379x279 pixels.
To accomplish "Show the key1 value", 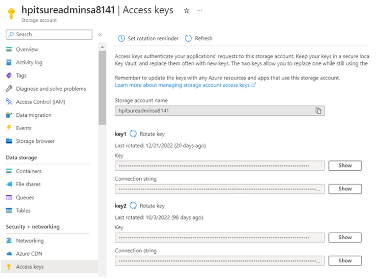I will click(344, 165).
